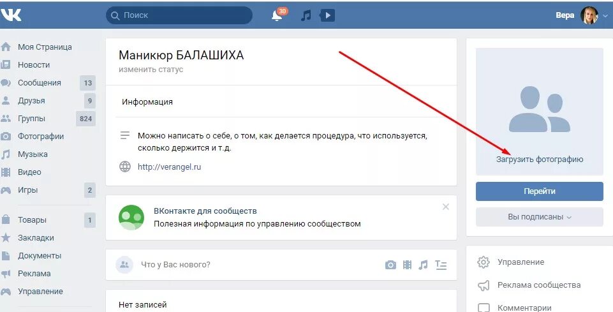
Task: Open notifications bell icon
Action: coord(277,16)
